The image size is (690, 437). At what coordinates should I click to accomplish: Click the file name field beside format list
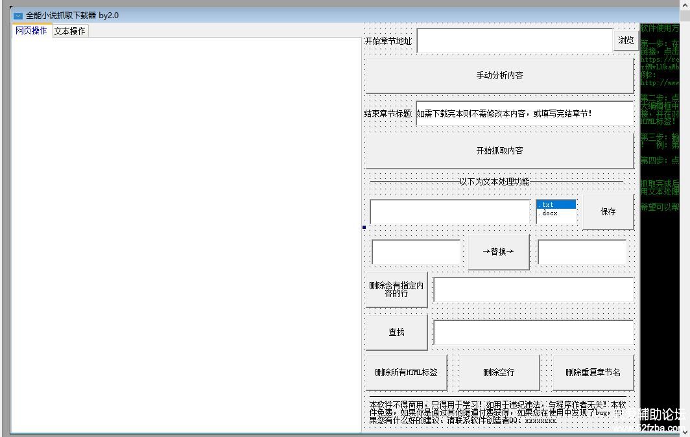(x=450, y=212)
